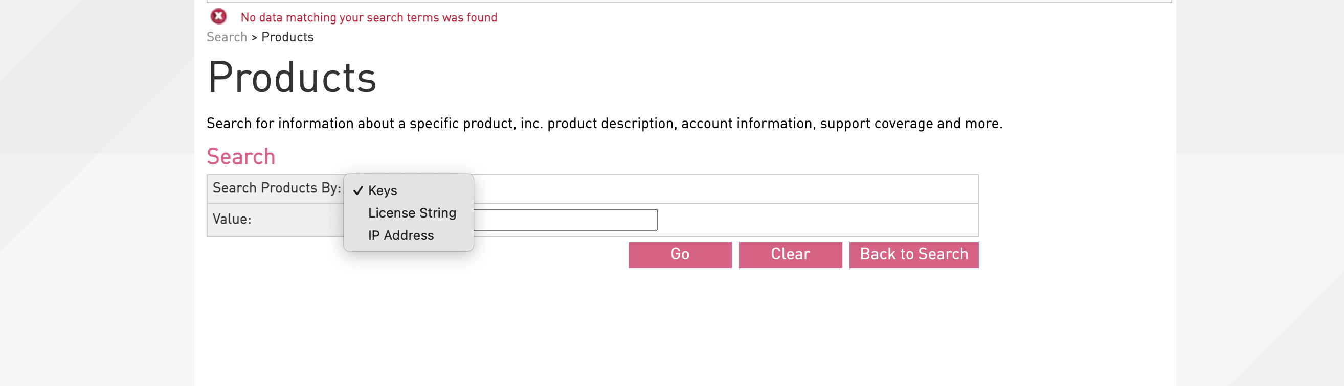The height and width of the screenshot is (386, 1344).
Task: Select the 'Back to Search' button
Action: [913, 254]
